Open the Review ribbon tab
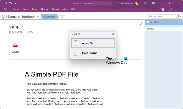The height and width of the screenshot is (109, 183). 55,9
